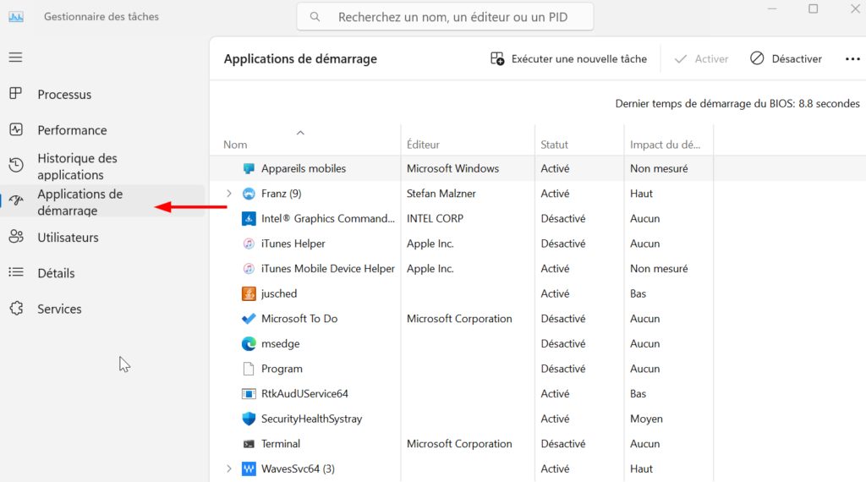The image size is (866, 482).
Task: Click the SecurityHealthSystray shield icon
Action: (249, 419)
